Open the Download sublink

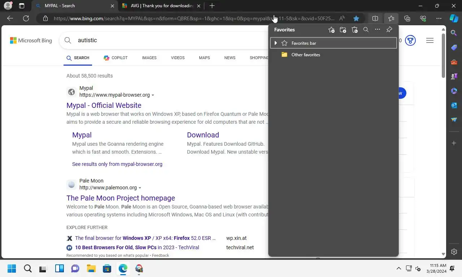(x=203, y=135)
